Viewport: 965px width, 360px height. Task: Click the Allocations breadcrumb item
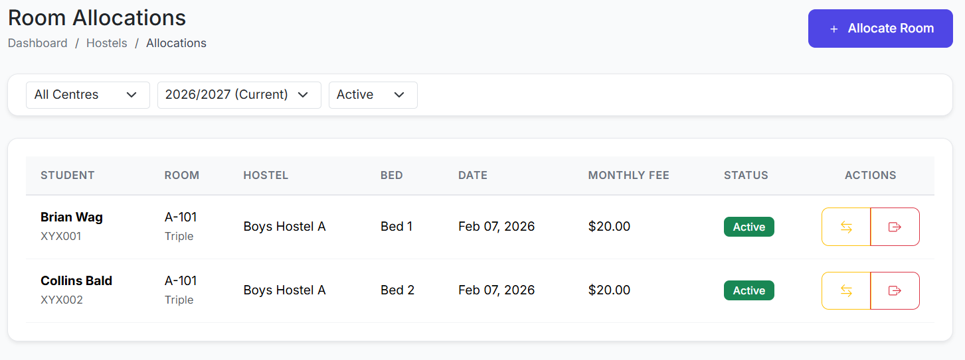(176, 43)
